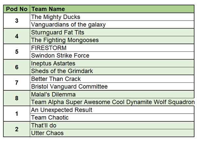
Task: Select pod number 6 cell
Action: (17, 67)
